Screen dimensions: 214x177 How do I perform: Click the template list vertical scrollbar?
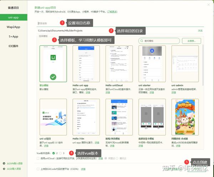pos(203,65)
